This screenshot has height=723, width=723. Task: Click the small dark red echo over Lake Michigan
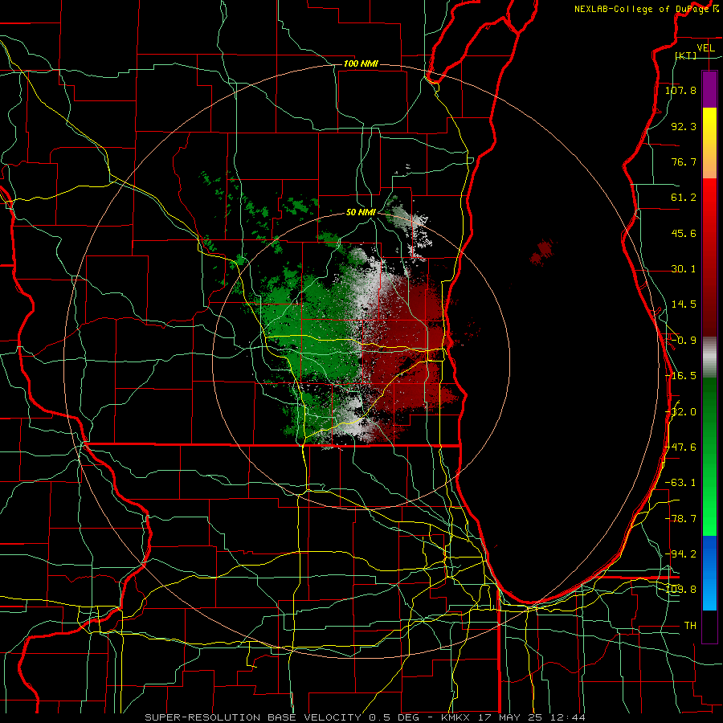click(542, 253)
